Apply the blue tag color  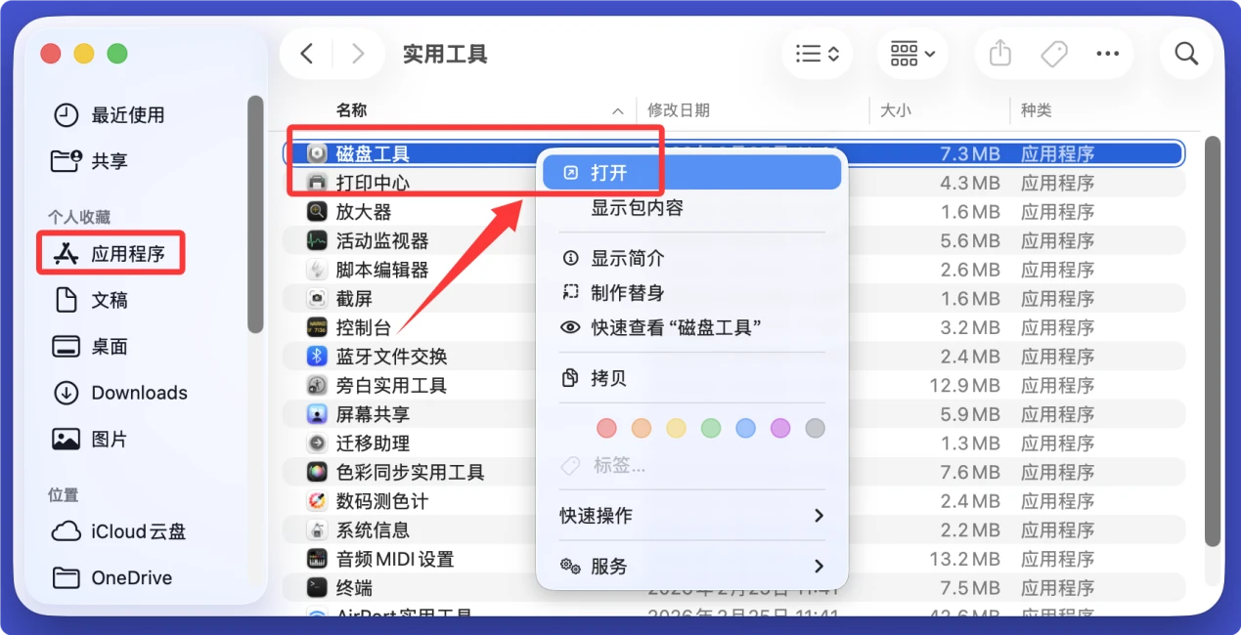coord(745,428)
